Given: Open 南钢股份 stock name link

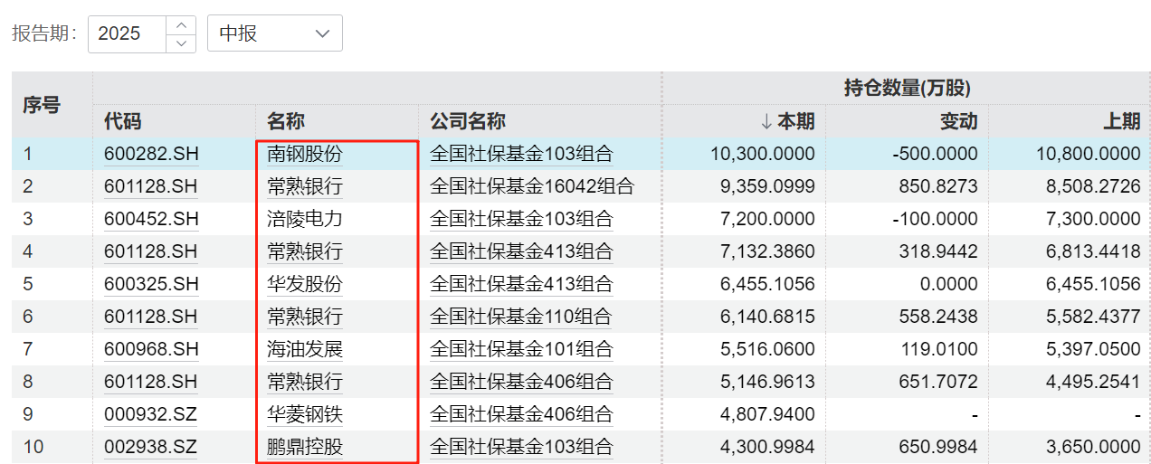Looking at the screenshot, I should point(305,155).
